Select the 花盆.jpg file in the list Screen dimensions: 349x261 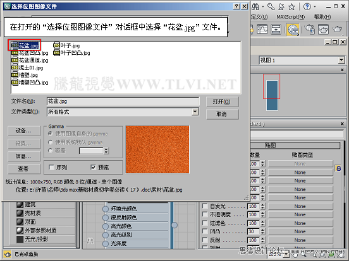point(25,46)
